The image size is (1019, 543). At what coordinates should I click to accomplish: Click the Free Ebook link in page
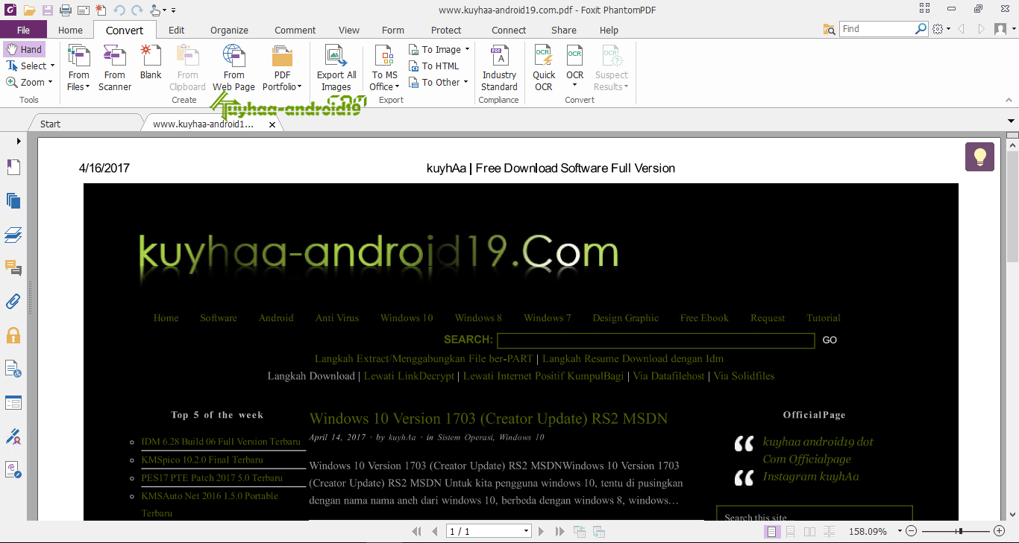[x=704, y=318]
